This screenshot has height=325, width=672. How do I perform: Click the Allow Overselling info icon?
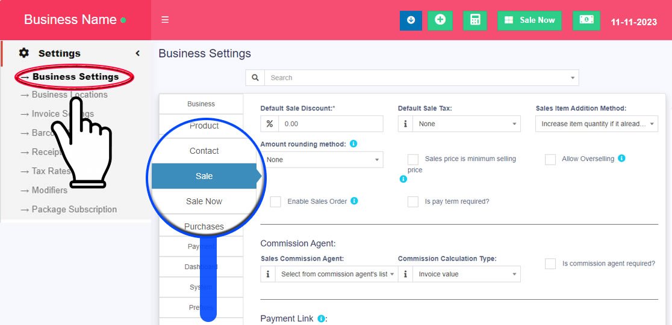[621, 159]
